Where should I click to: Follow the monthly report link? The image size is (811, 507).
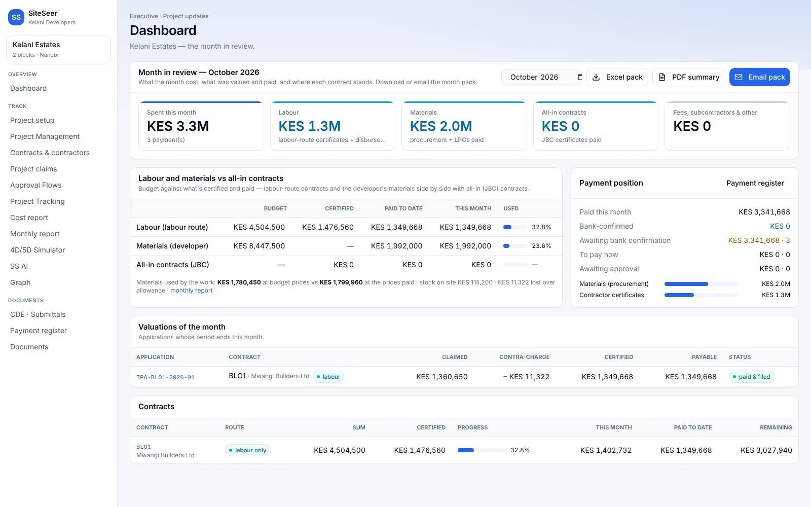[x=191, y=291]
